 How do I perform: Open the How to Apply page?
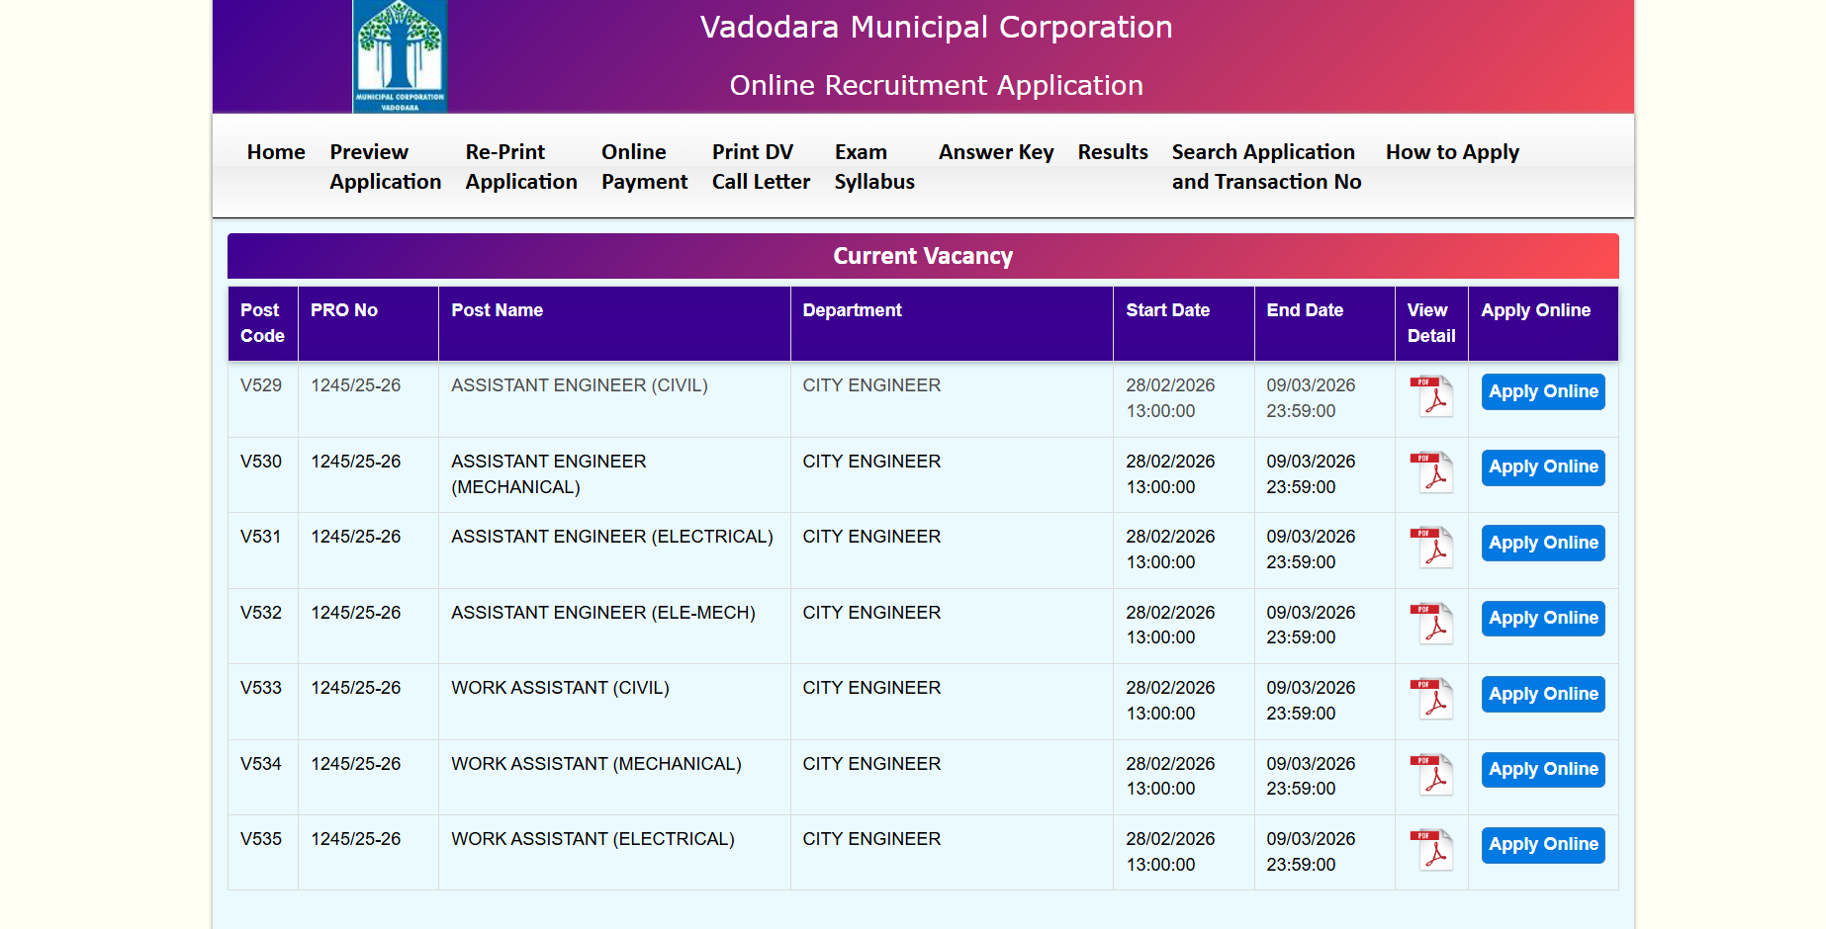(x=1451, y=152)
